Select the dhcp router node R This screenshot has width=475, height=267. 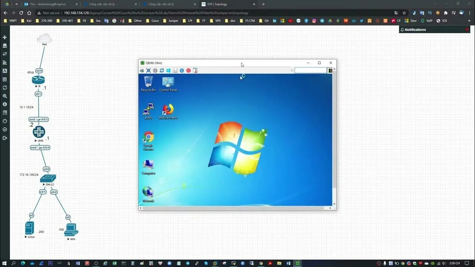(x=38, y=80)
